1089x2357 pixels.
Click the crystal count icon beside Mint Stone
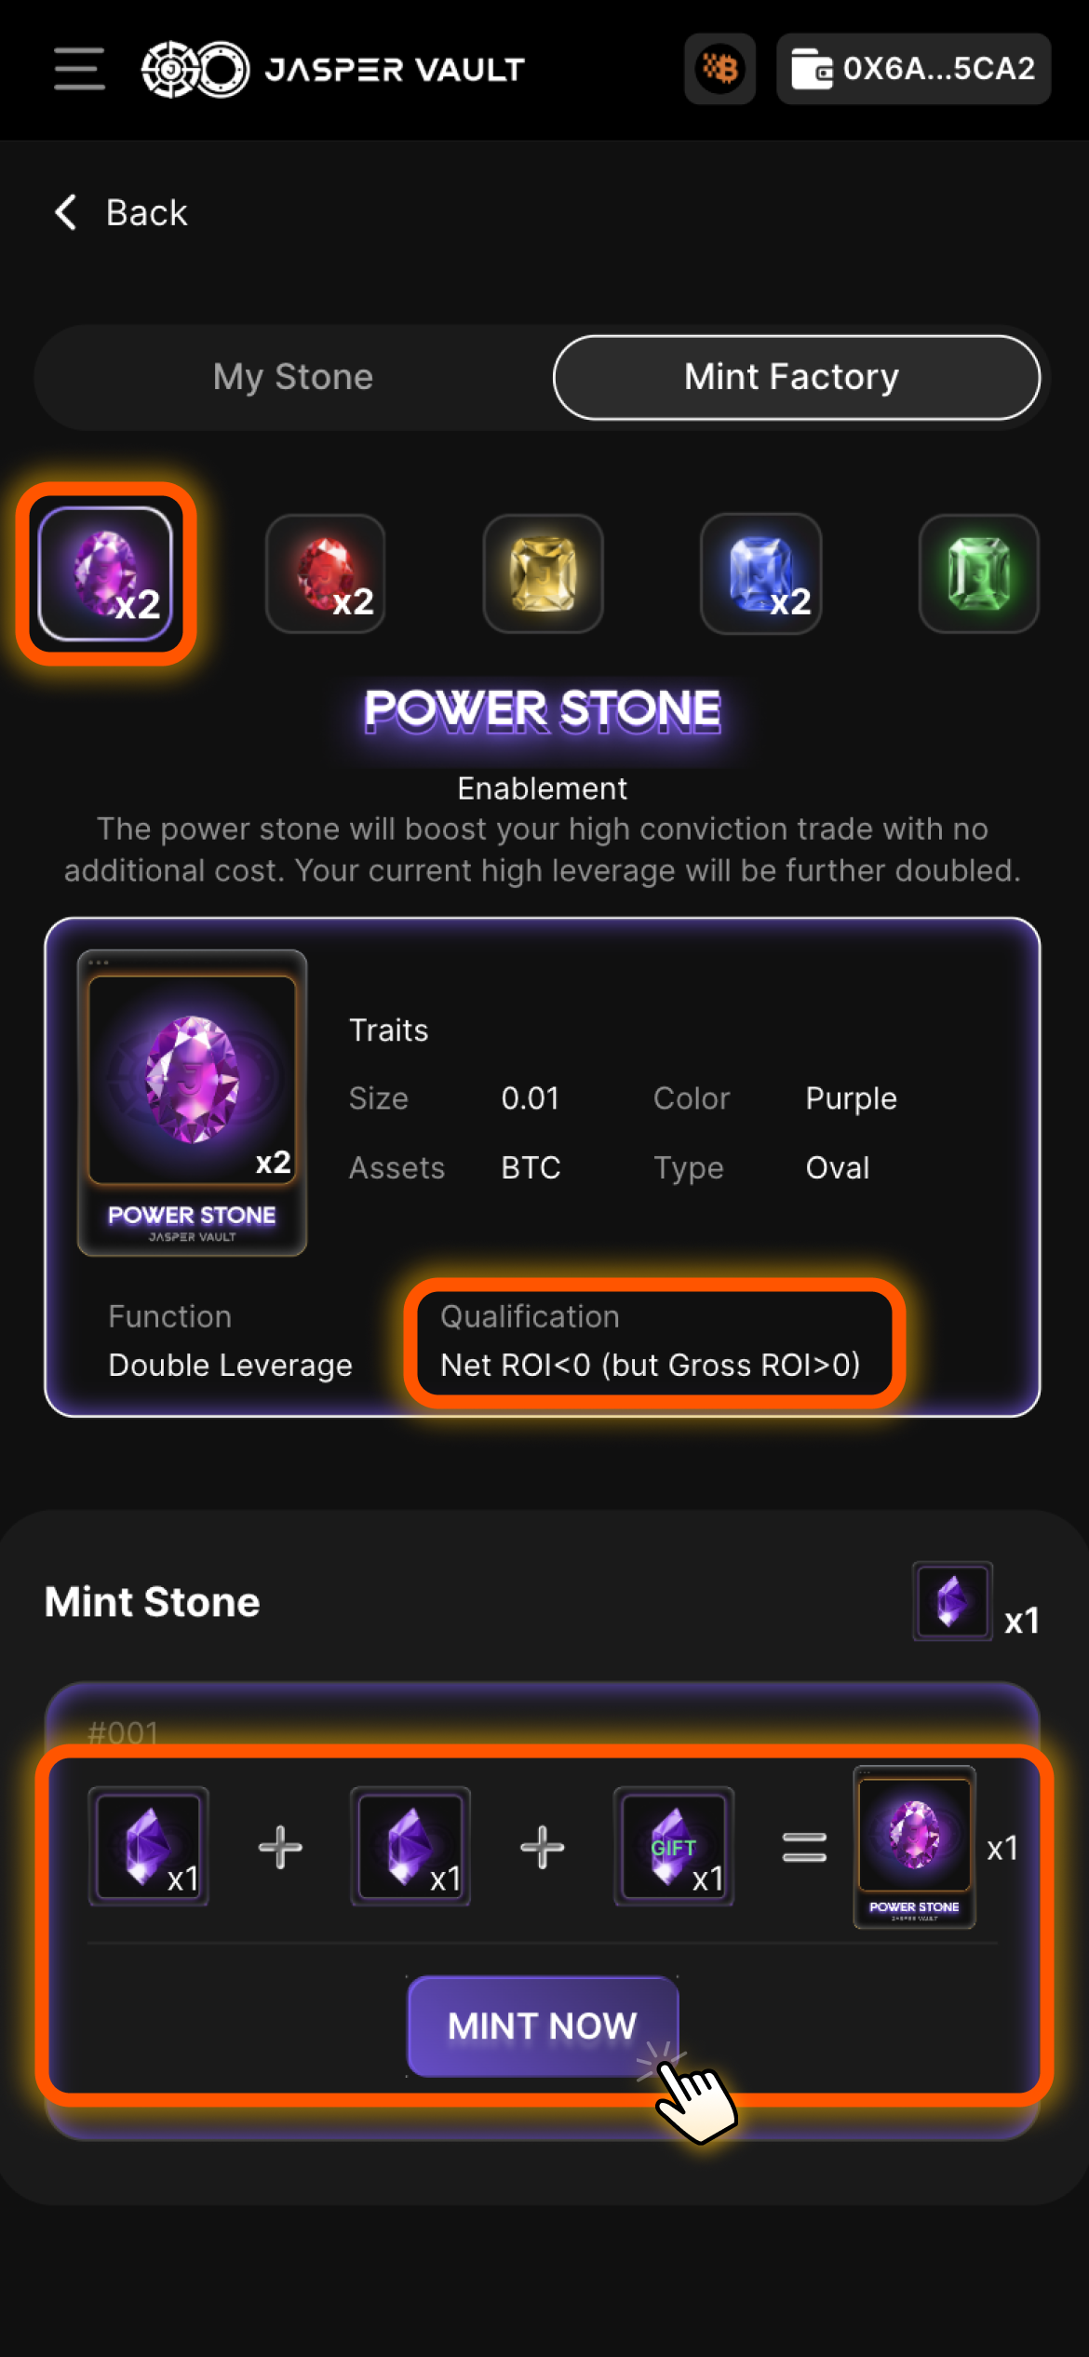click(x=952, y=1601)
